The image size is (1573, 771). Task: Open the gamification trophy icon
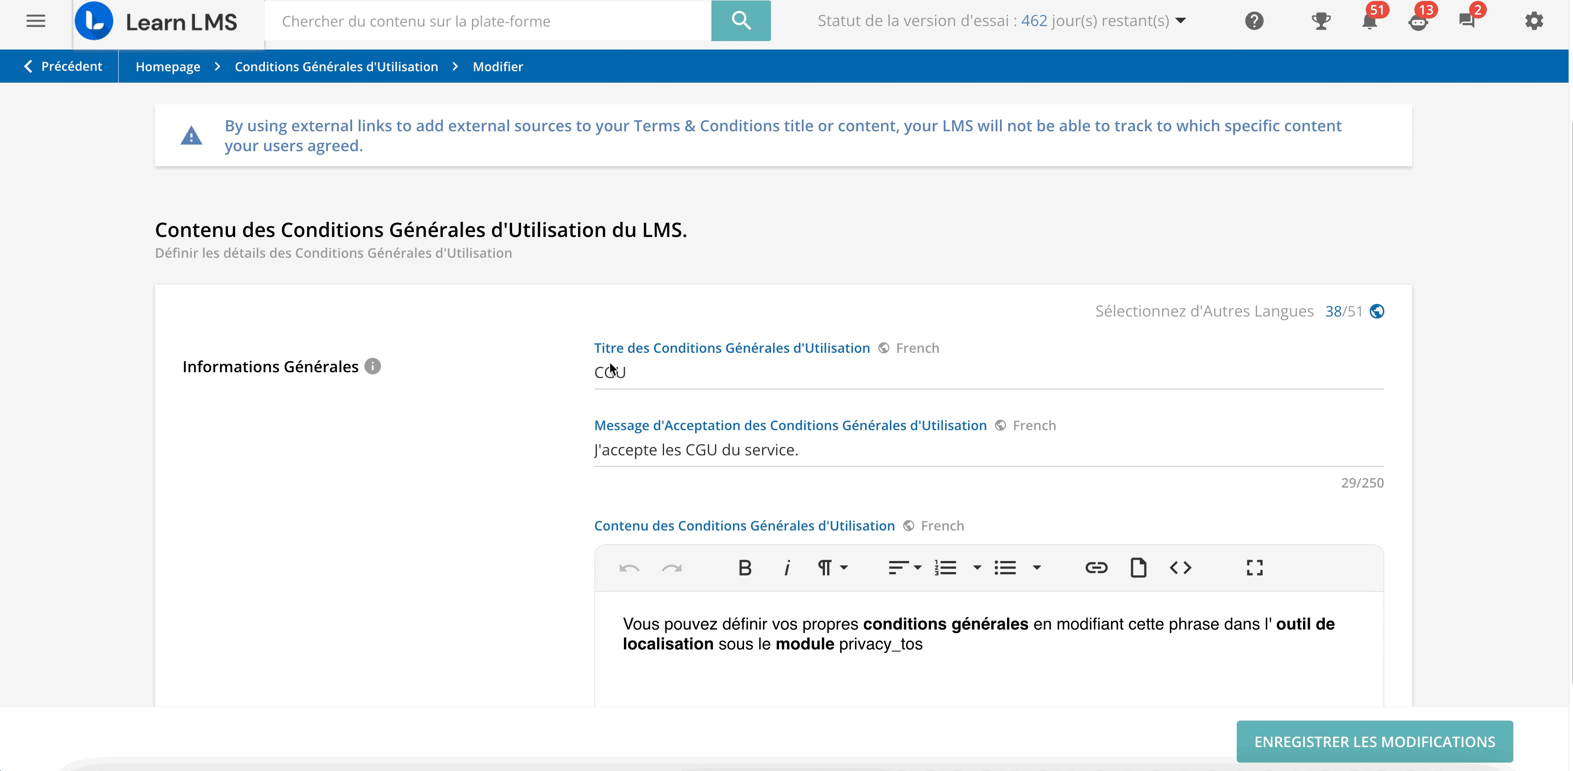(1321, 21)
